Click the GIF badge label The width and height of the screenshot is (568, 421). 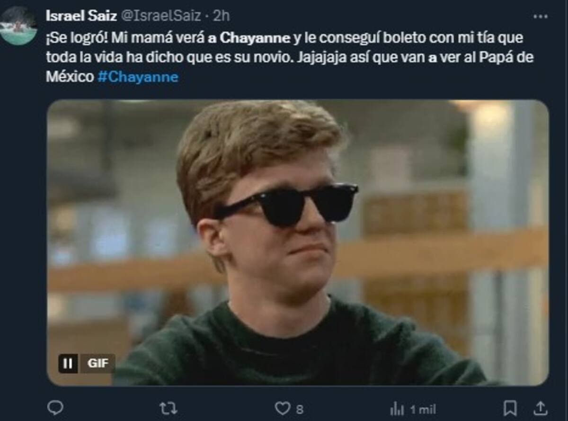coord(98,364)
